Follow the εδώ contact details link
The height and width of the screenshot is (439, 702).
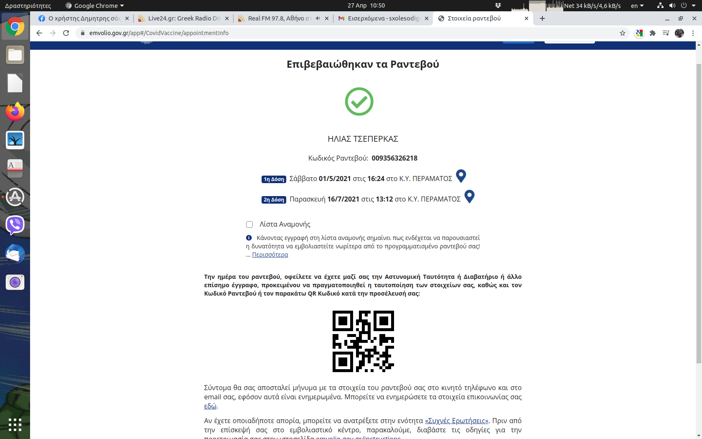click(x=210, y=406)
